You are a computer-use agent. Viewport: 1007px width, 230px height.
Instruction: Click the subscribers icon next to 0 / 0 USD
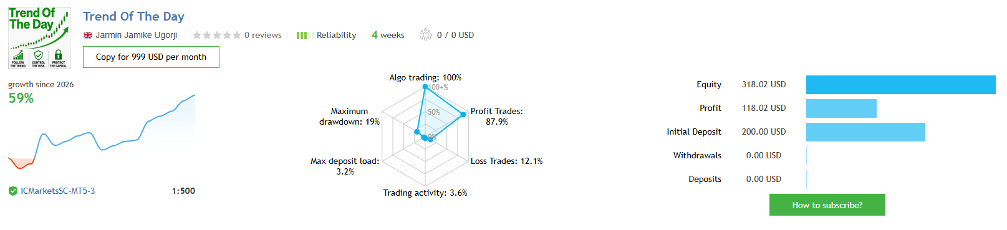pos(425,34)
